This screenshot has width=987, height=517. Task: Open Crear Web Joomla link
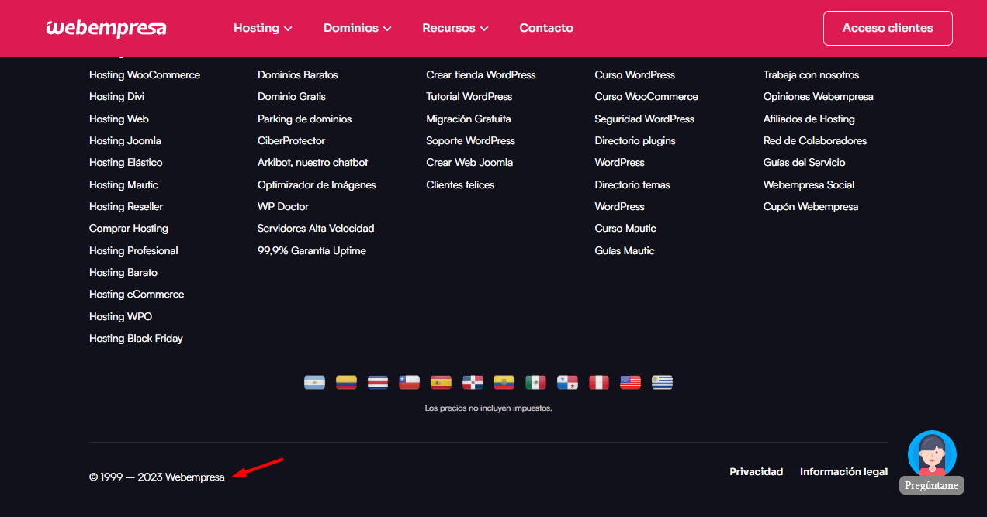point(469,163)
